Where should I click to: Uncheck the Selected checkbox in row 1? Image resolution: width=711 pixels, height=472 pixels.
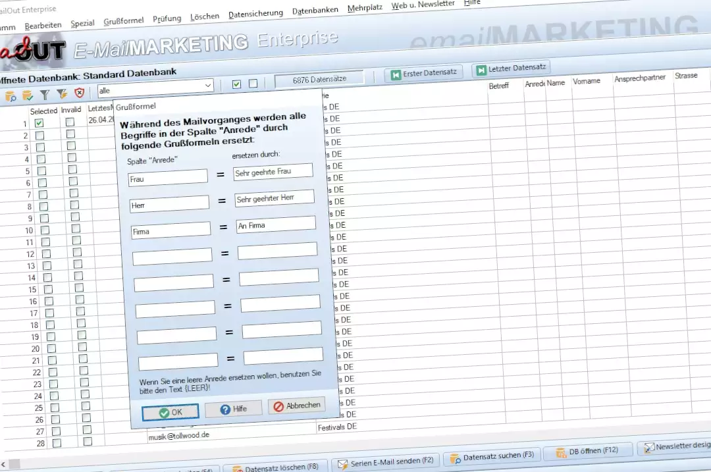coord(39,123)
